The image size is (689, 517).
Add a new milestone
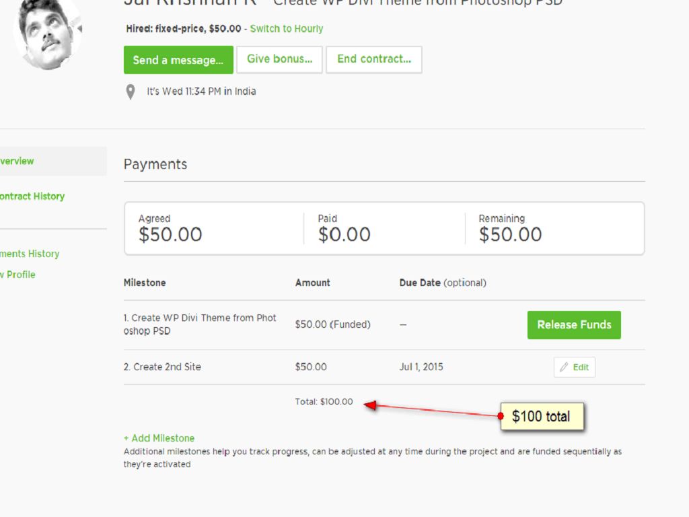pos(159,438)
